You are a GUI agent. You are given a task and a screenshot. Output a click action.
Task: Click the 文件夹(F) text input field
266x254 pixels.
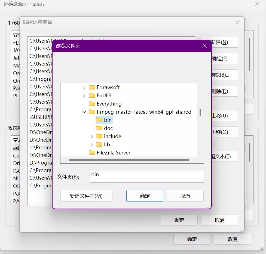point(147,176)
